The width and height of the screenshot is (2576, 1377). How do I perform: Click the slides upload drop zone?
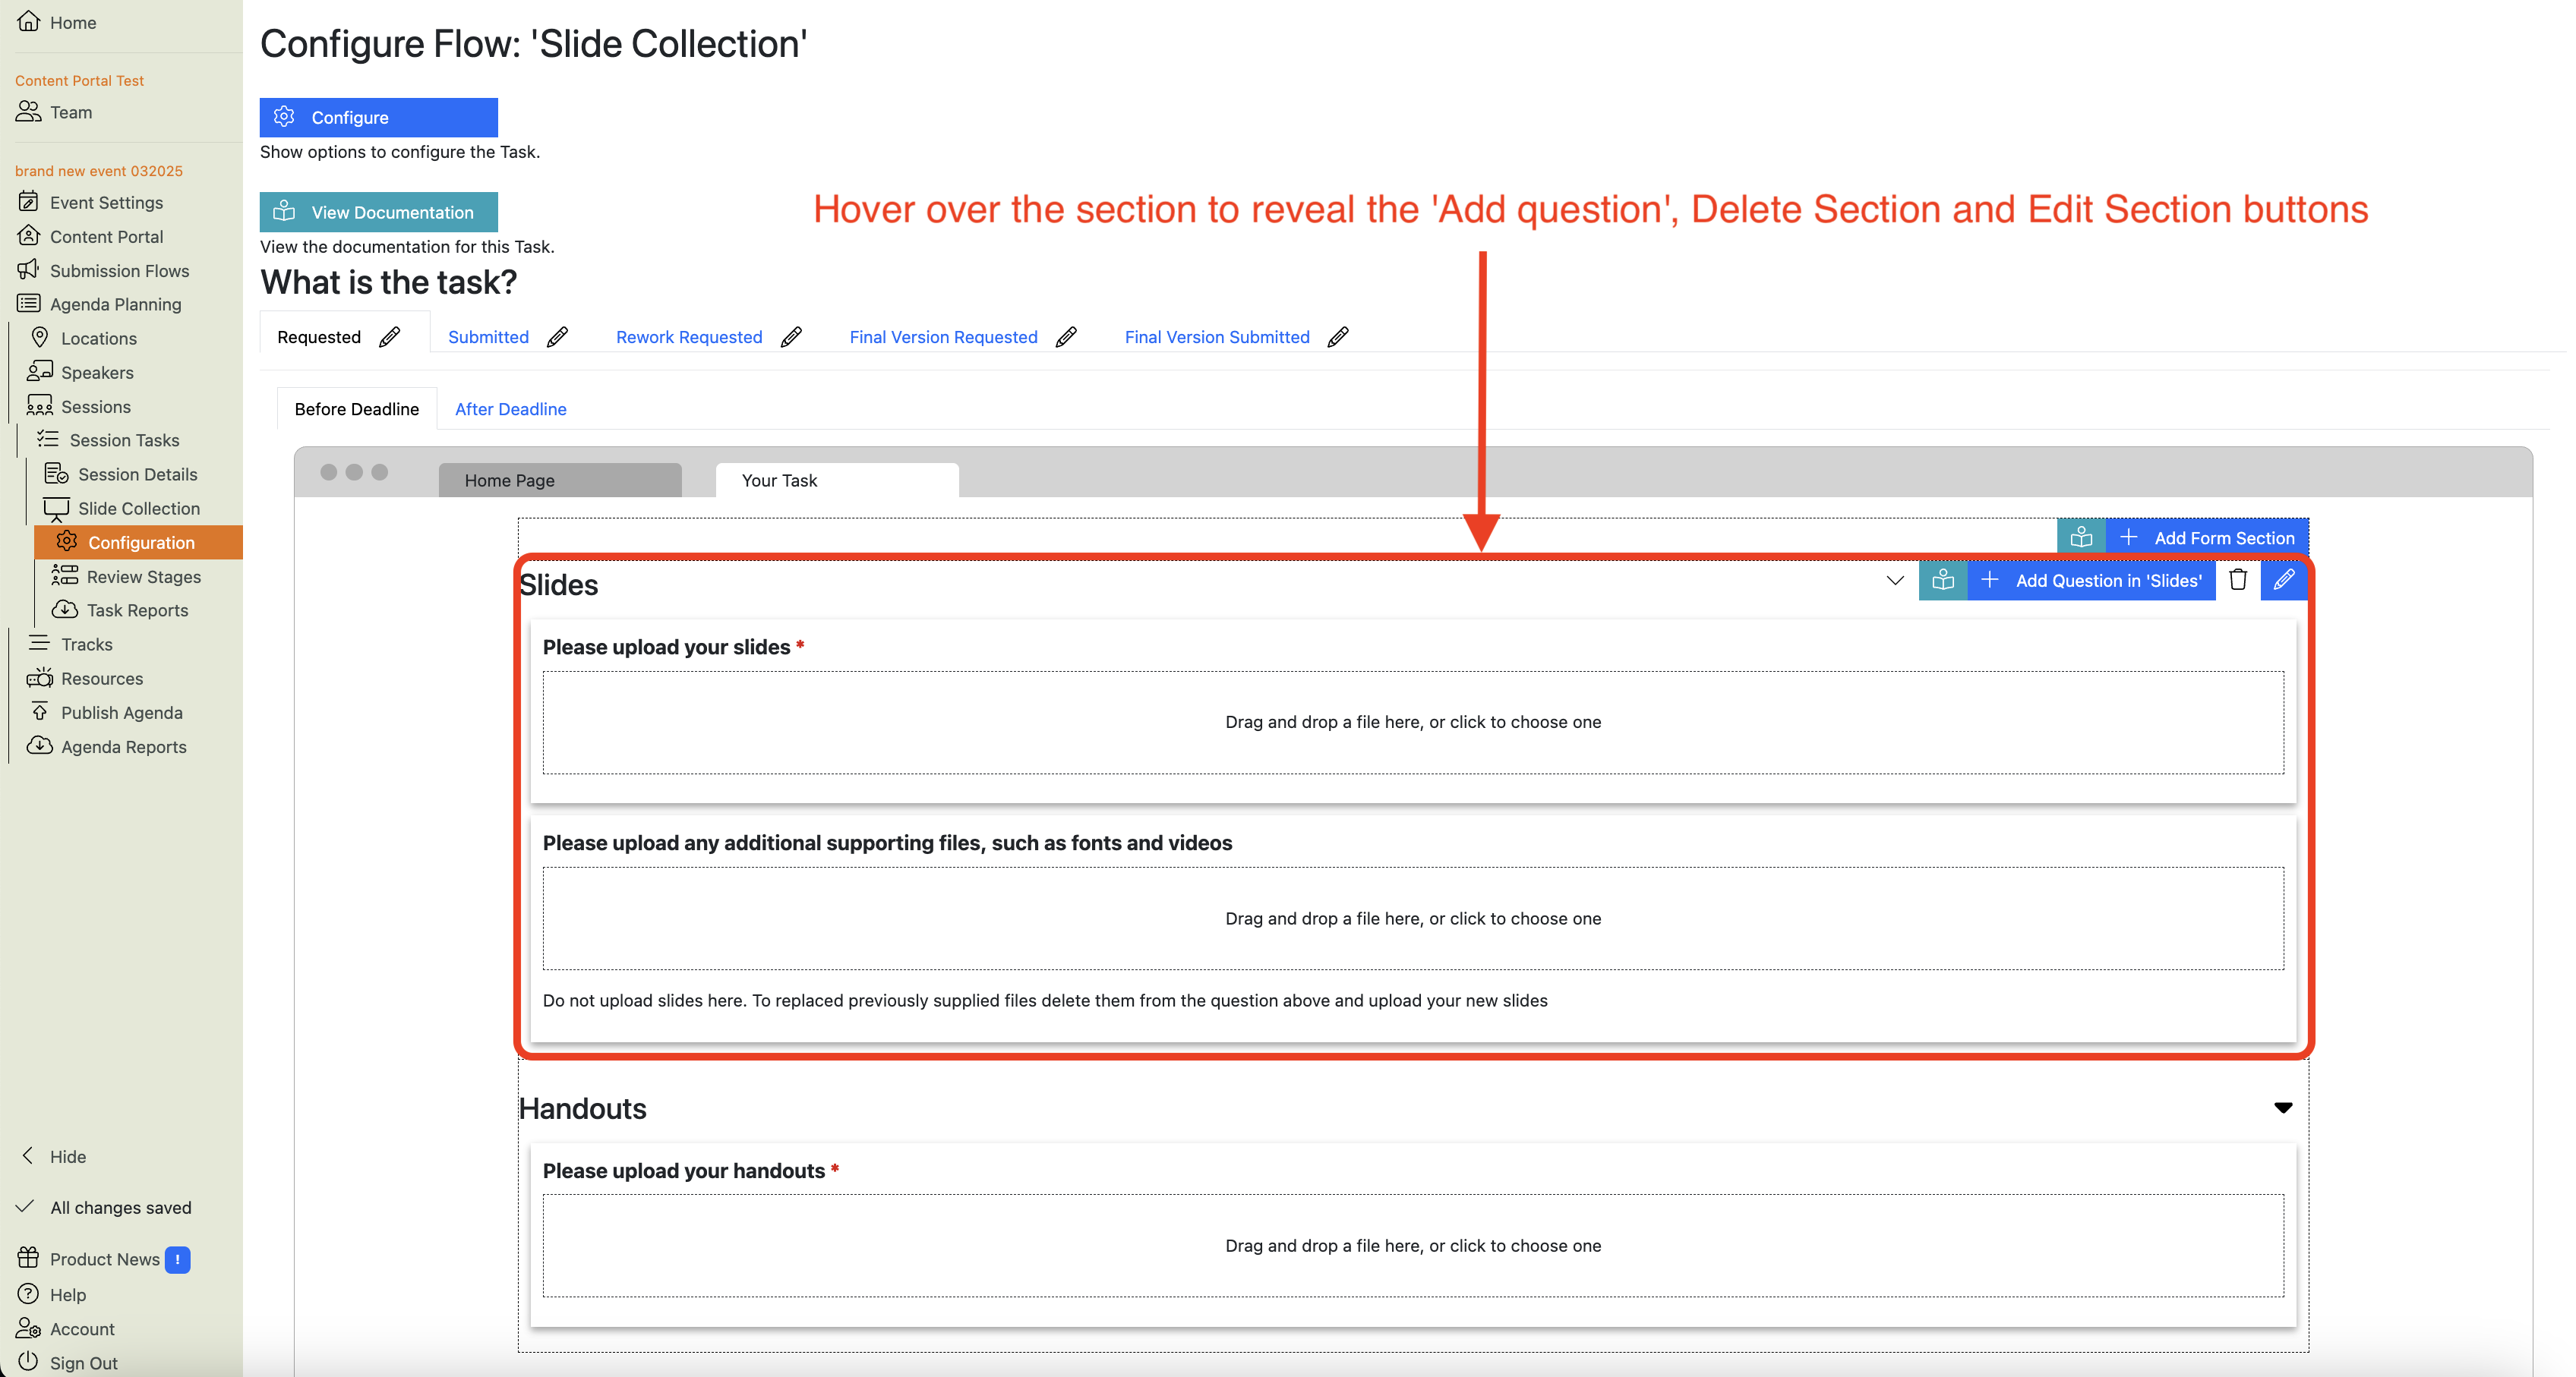1412,721
